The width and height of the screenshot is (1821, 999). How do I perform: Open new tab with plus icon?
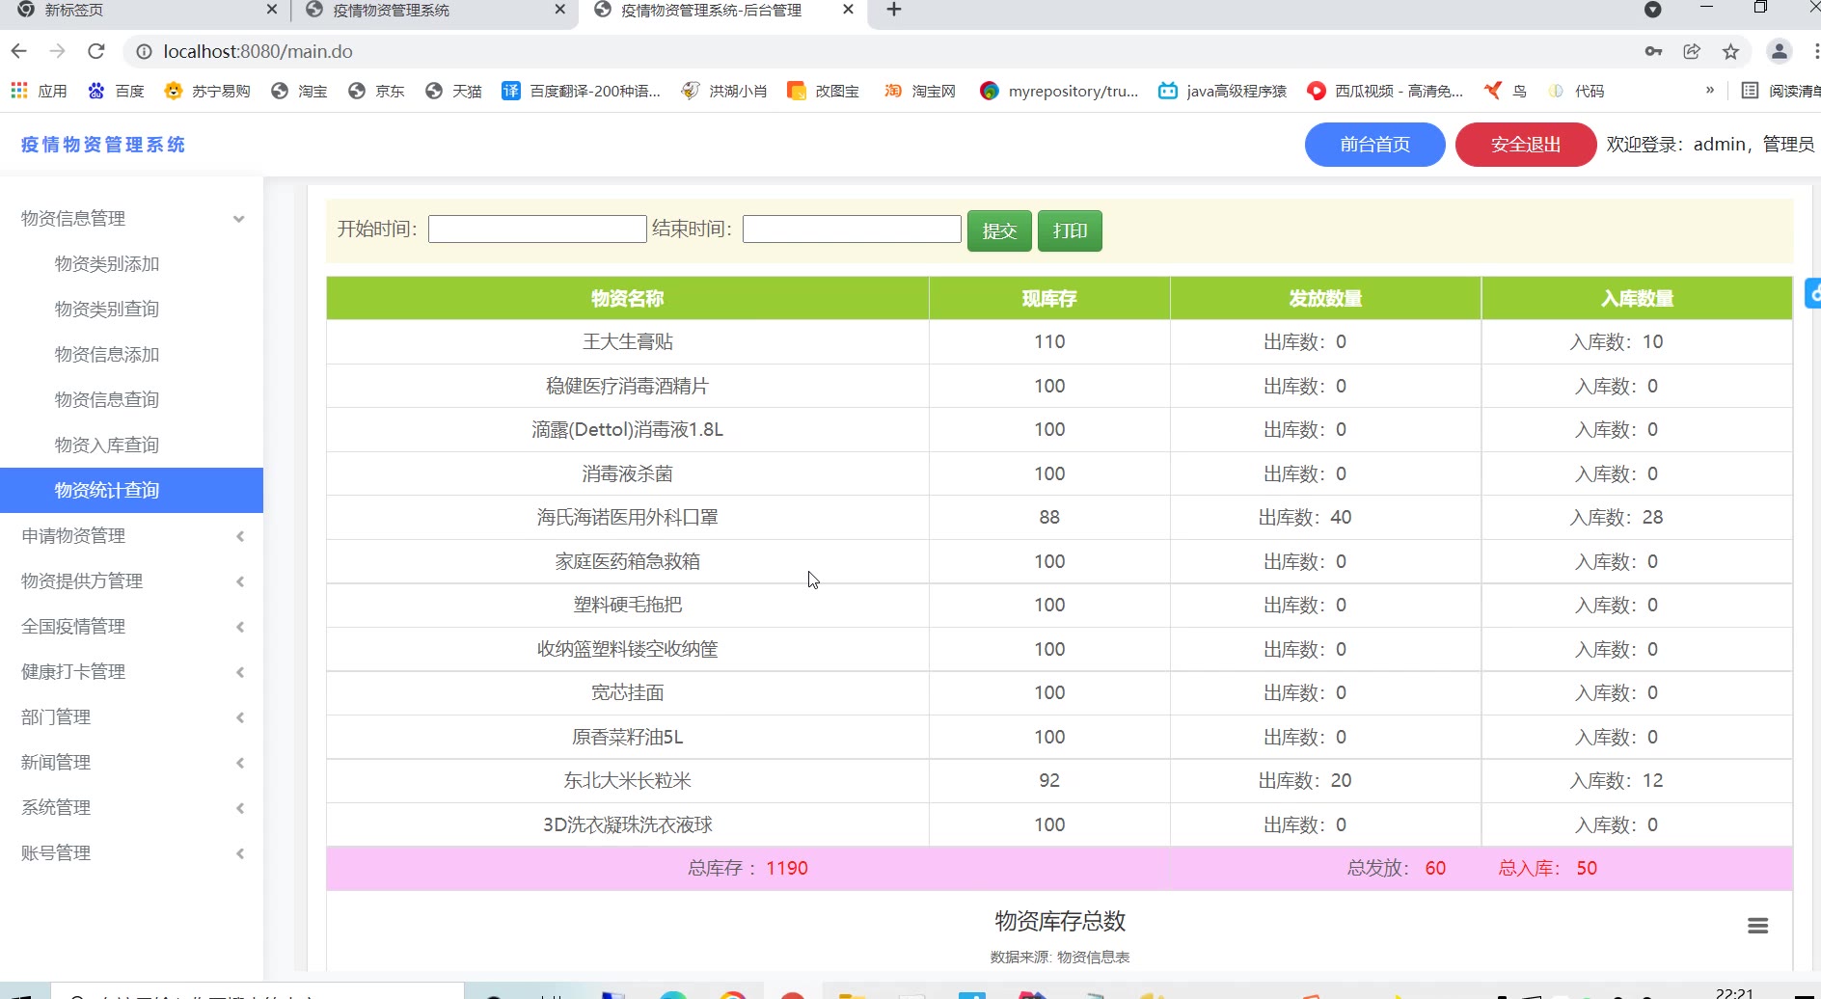(x=894, y=10)
